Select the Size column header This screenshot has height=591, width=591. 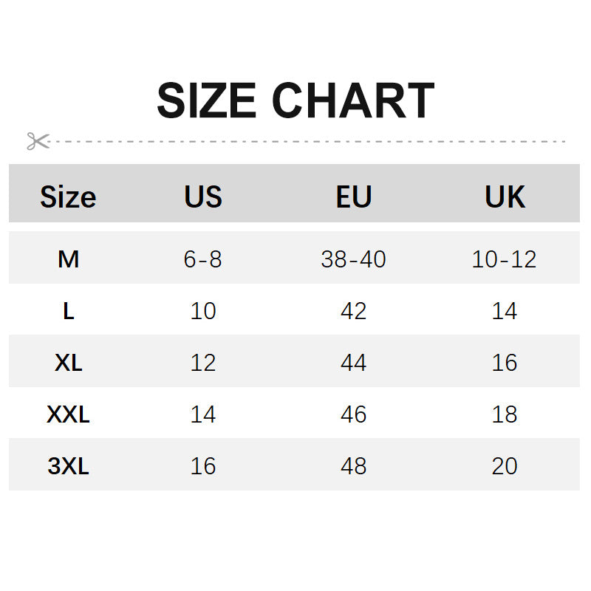68,197
